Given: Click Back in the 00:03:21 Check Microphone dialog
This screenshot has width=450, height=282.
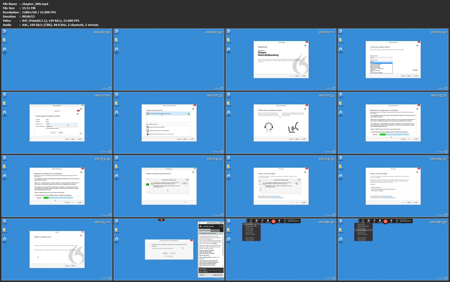Looking at the screenshot, I should 403,139.
